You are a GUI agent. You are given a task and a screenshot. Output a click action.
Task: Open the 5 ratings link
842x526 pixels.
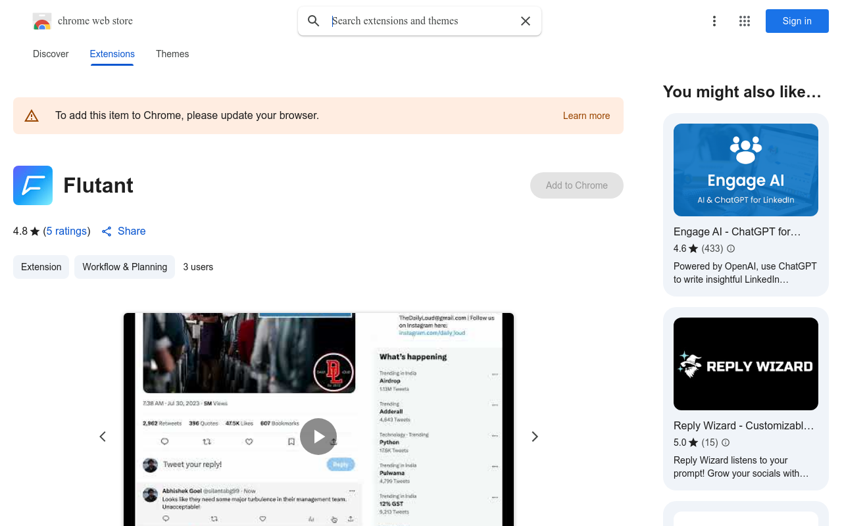[x=66, y=231]
